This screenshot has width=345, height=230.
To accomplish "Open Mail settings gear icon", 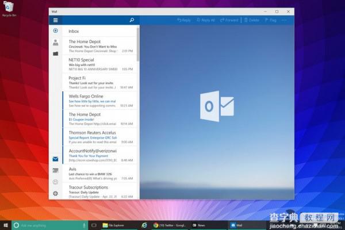I will tap(55, 193).
